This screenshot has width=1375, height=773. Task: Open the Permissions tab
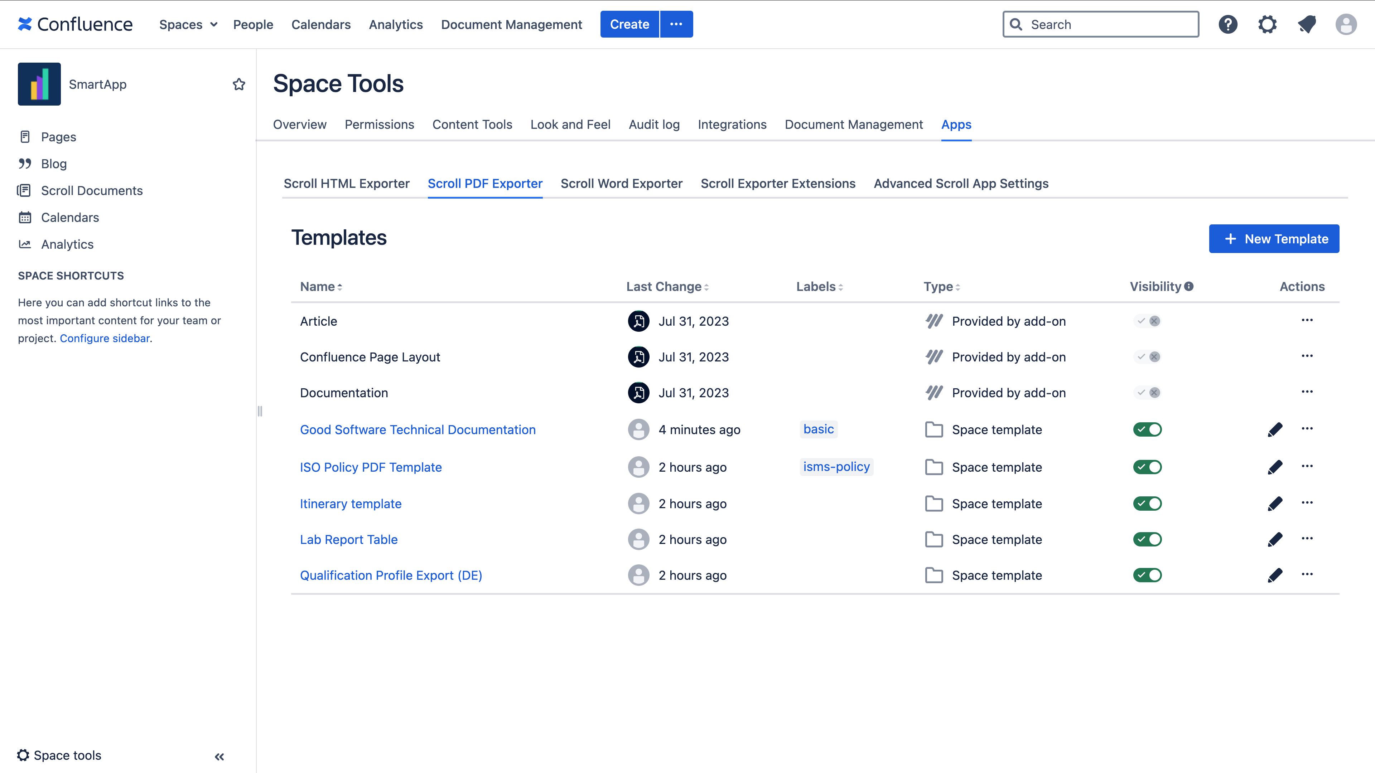click(379, 124)
